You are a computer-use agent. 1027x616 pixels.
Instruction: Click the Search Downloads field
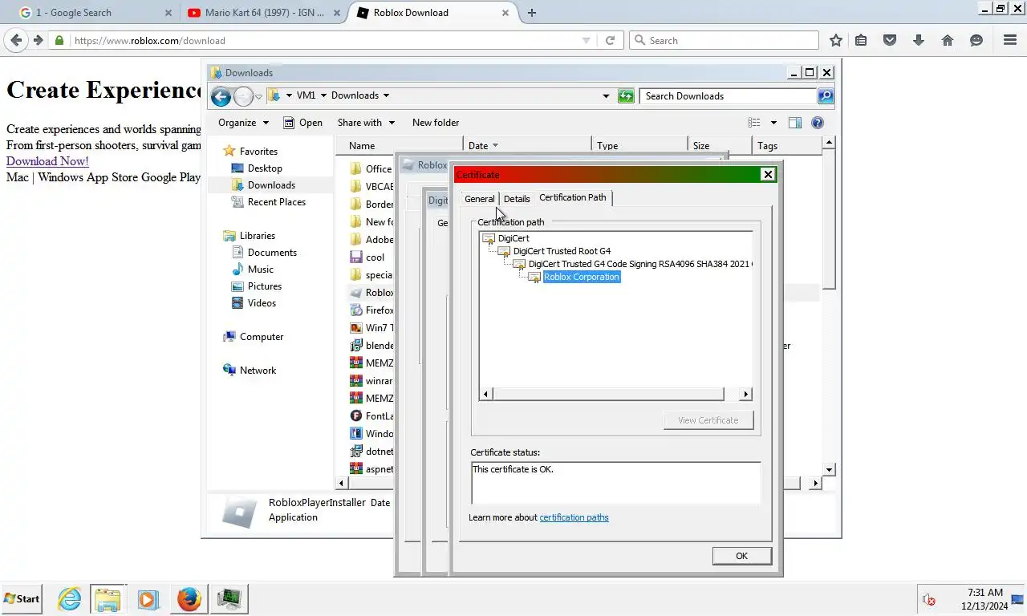(729, 96)
